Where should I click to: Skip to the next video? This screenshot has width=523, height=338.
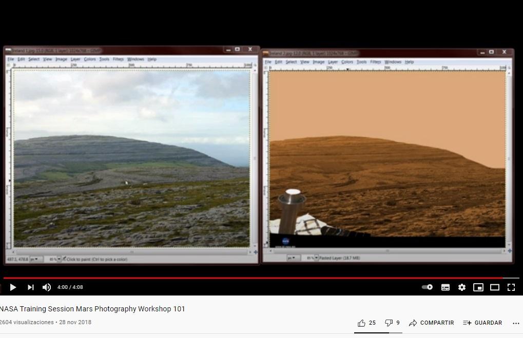point(30,287)
